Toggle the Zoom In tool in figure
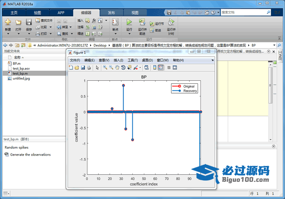The width and height of the screenshot is (285, 199). (105, 68)
